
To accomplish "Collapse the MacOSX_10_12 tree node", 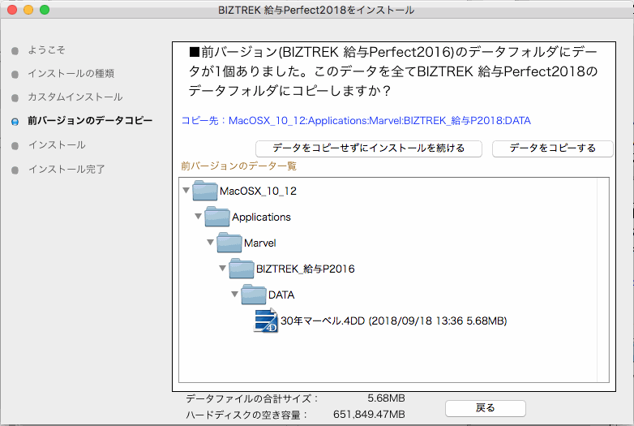I will 186,191.
